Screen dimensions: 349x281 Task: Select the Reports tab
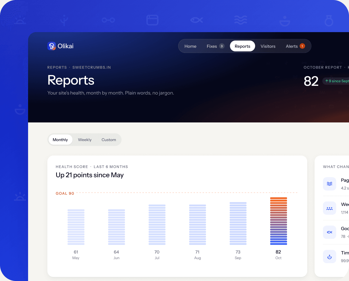tap(242, 46)
